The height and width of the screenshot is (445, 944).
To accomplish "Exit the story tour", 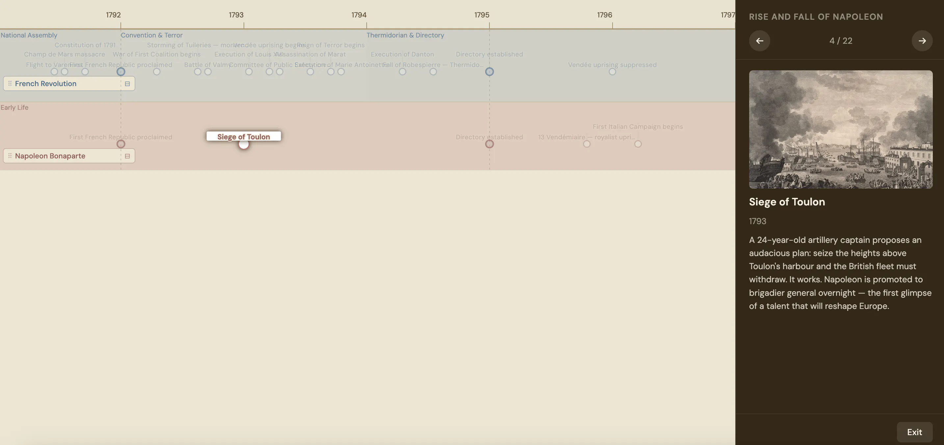I will (x=914, y=432).
